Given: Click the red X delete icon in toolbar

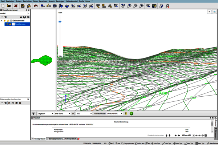Looking at the screenshot, I should click(16, 6).
